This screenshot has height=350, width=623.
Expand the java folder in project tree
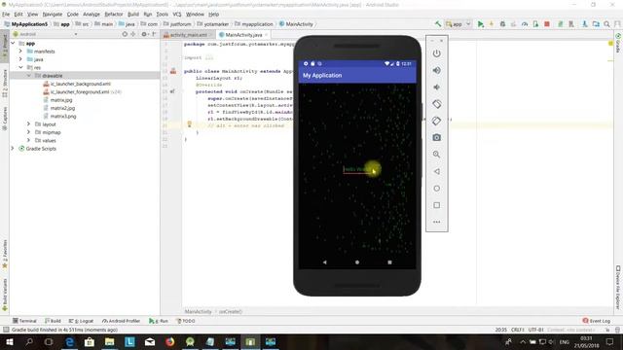coord(20,59)
